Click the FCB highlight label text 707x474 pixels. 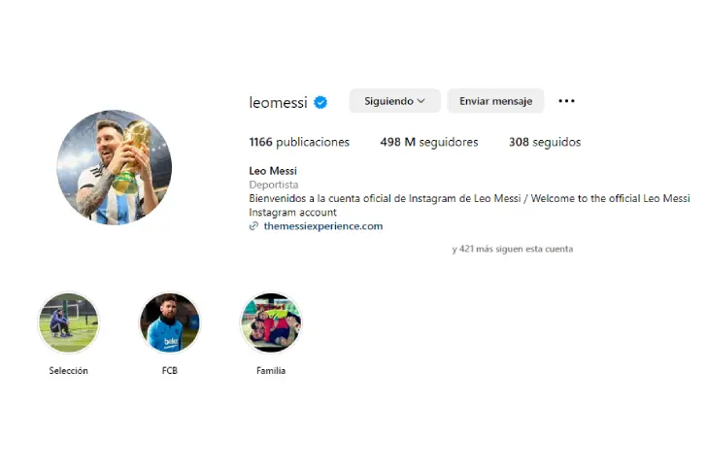click(x=170, y=371)
